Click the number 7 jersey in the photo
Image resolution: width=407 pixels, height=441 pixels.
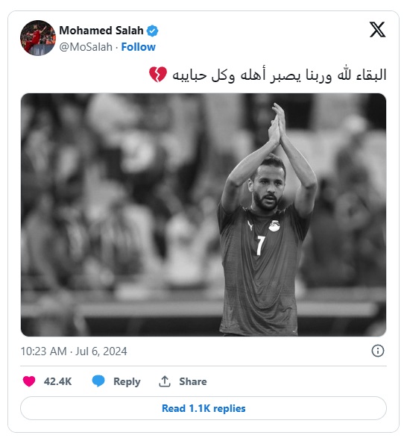[x=260, y=245]
